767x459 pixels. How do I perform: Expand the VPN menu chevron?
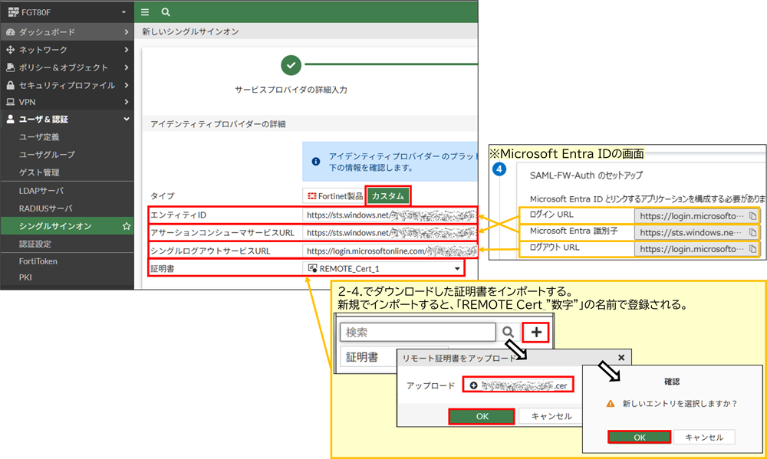point(127,102)
